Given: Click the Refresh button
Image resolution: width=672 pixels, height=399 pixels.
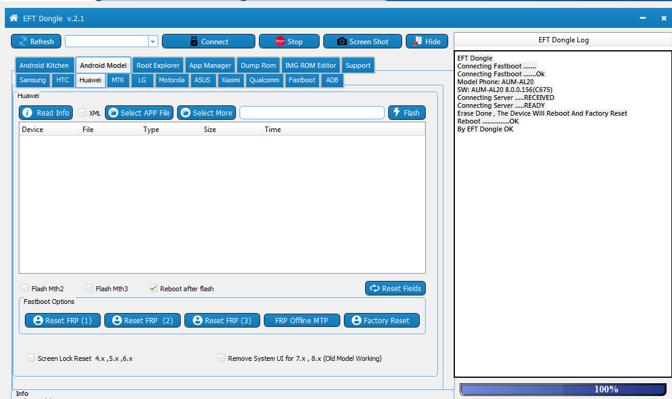Looking at the screenshot, I should pyautogui.click(x=36, y=42).
